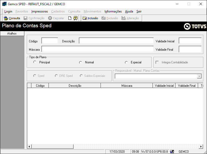Select the Principal plan type radio
This screenshot has height=154, width=207.
click(x=35, y=62)
